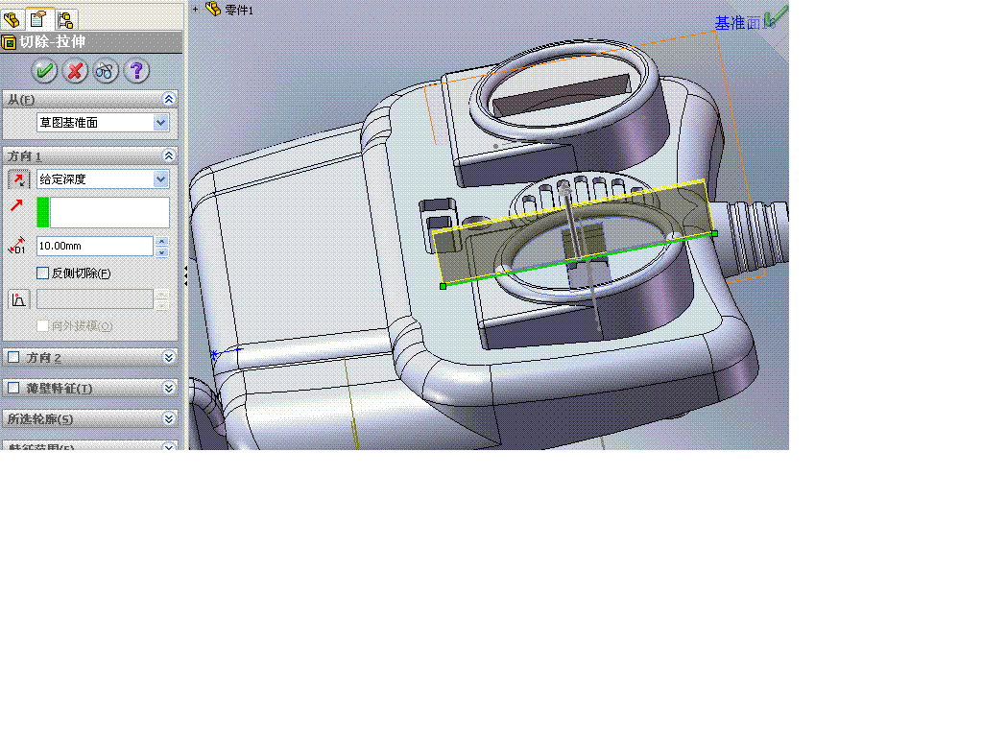
Task: Enable the 薄壁特征 checkbox
Action: (x=13, y=388)
